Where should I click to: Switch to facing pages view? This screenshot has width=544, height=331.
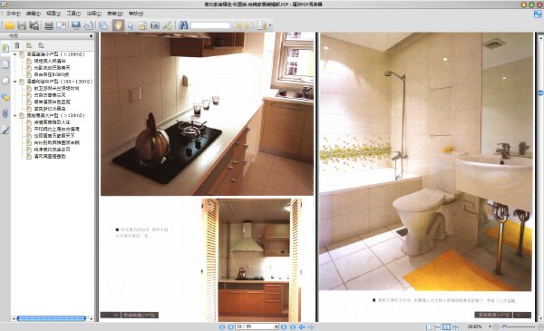(x=446, y=327)
